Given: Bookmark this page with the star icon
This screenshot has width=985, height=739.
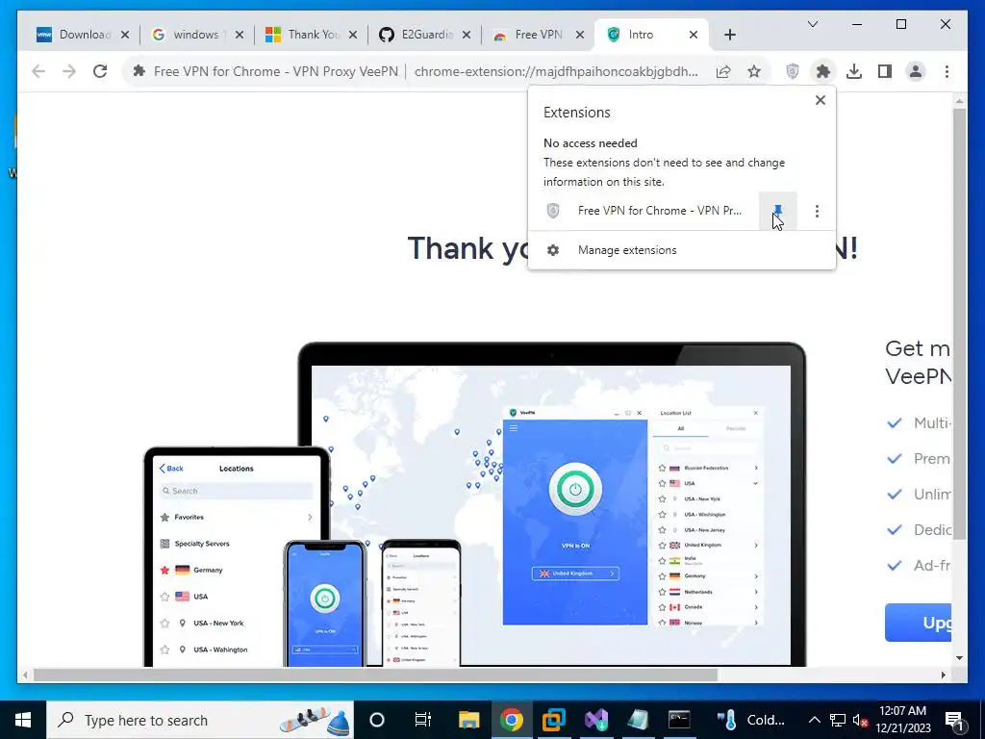Looking at the screenshot, I should pyautogui.click(x=754, y=71).
